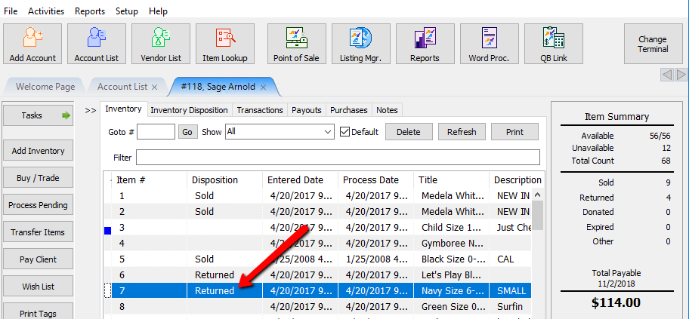This screenshot has width=689, height=319.
Task: Click the Refresh button
Action: [x=462, y=132]
